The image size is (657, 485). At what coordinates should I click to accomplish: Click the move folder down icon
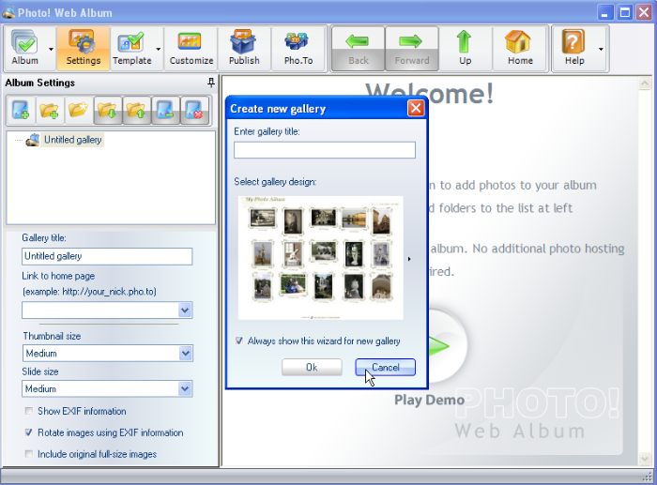[108, 110]
